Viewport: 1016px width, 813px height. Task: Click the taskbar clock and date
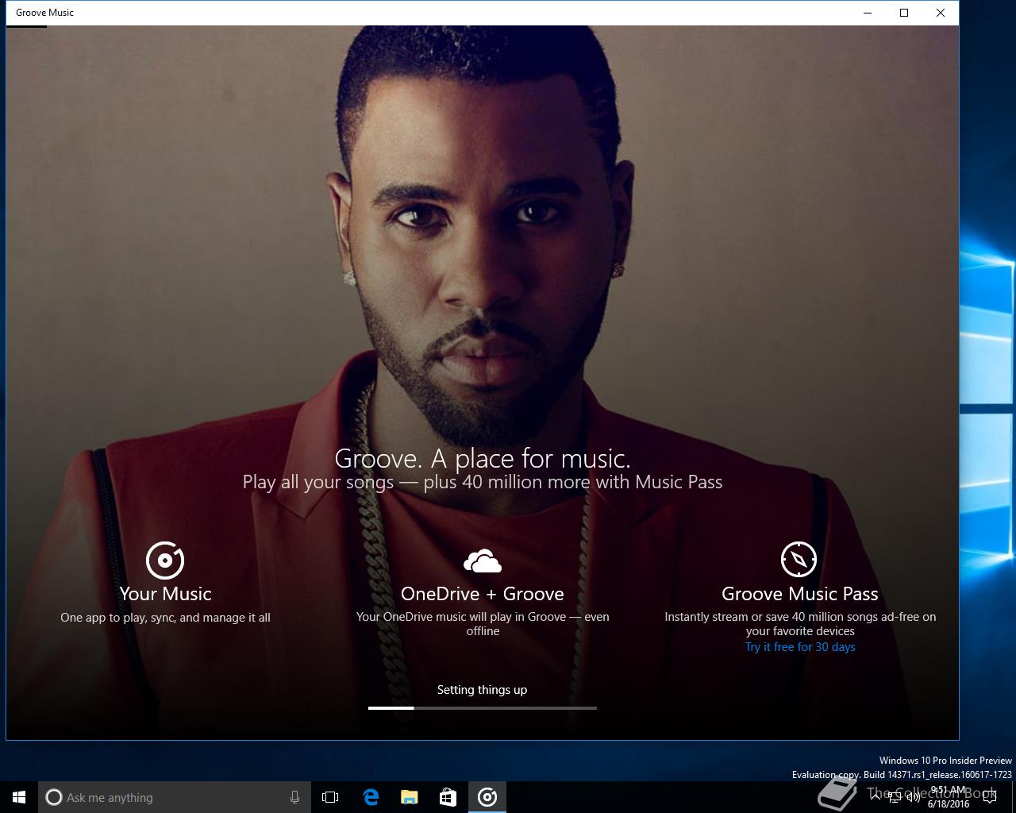949,797
